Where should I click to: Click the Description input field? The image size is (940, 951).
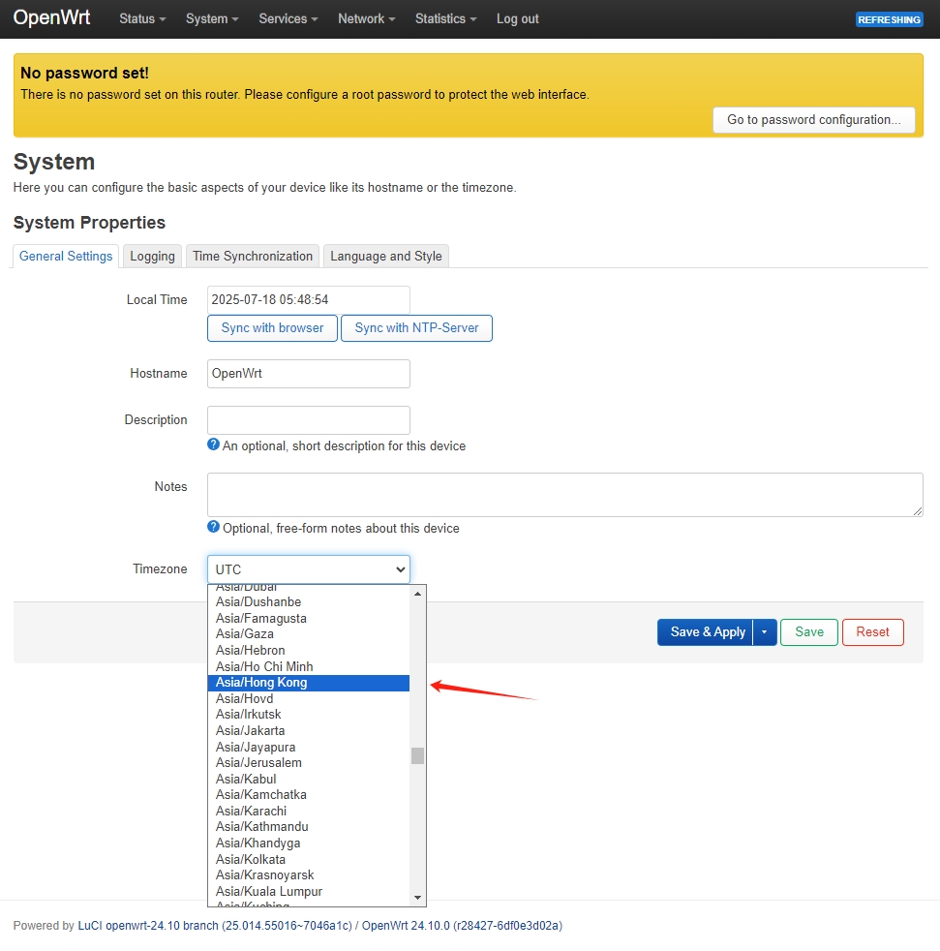coord(309,419)
